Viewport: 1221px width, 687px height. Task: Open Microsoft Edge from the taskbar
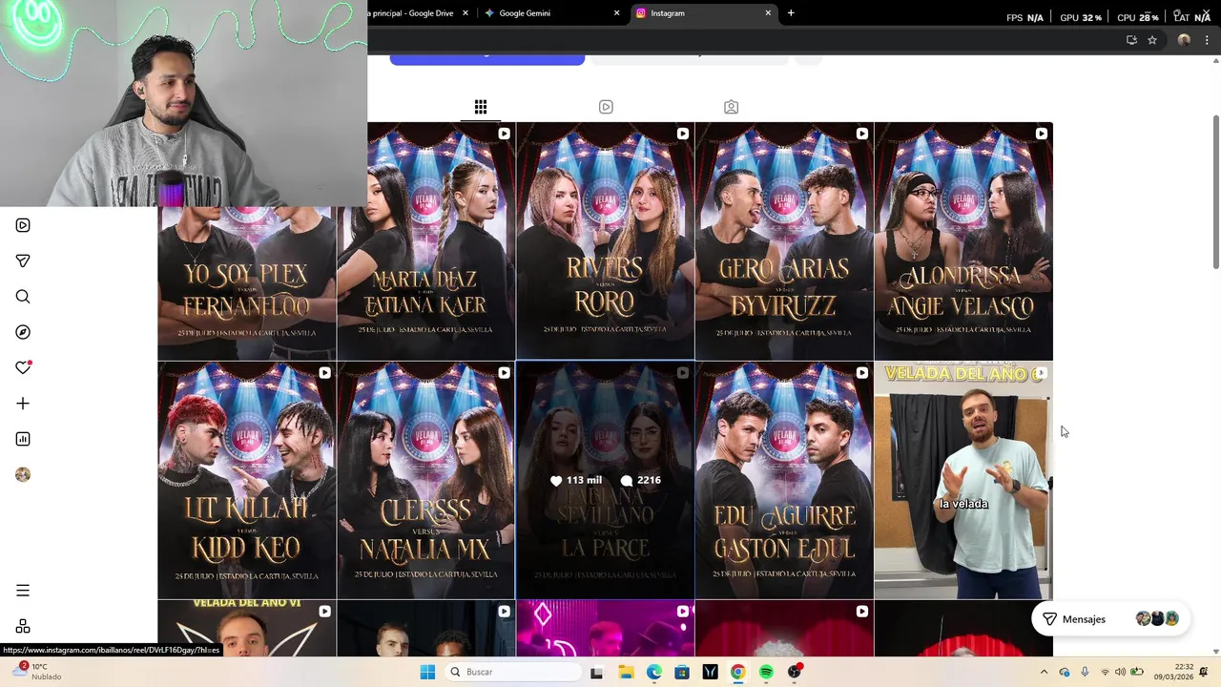tap(653, 673)
